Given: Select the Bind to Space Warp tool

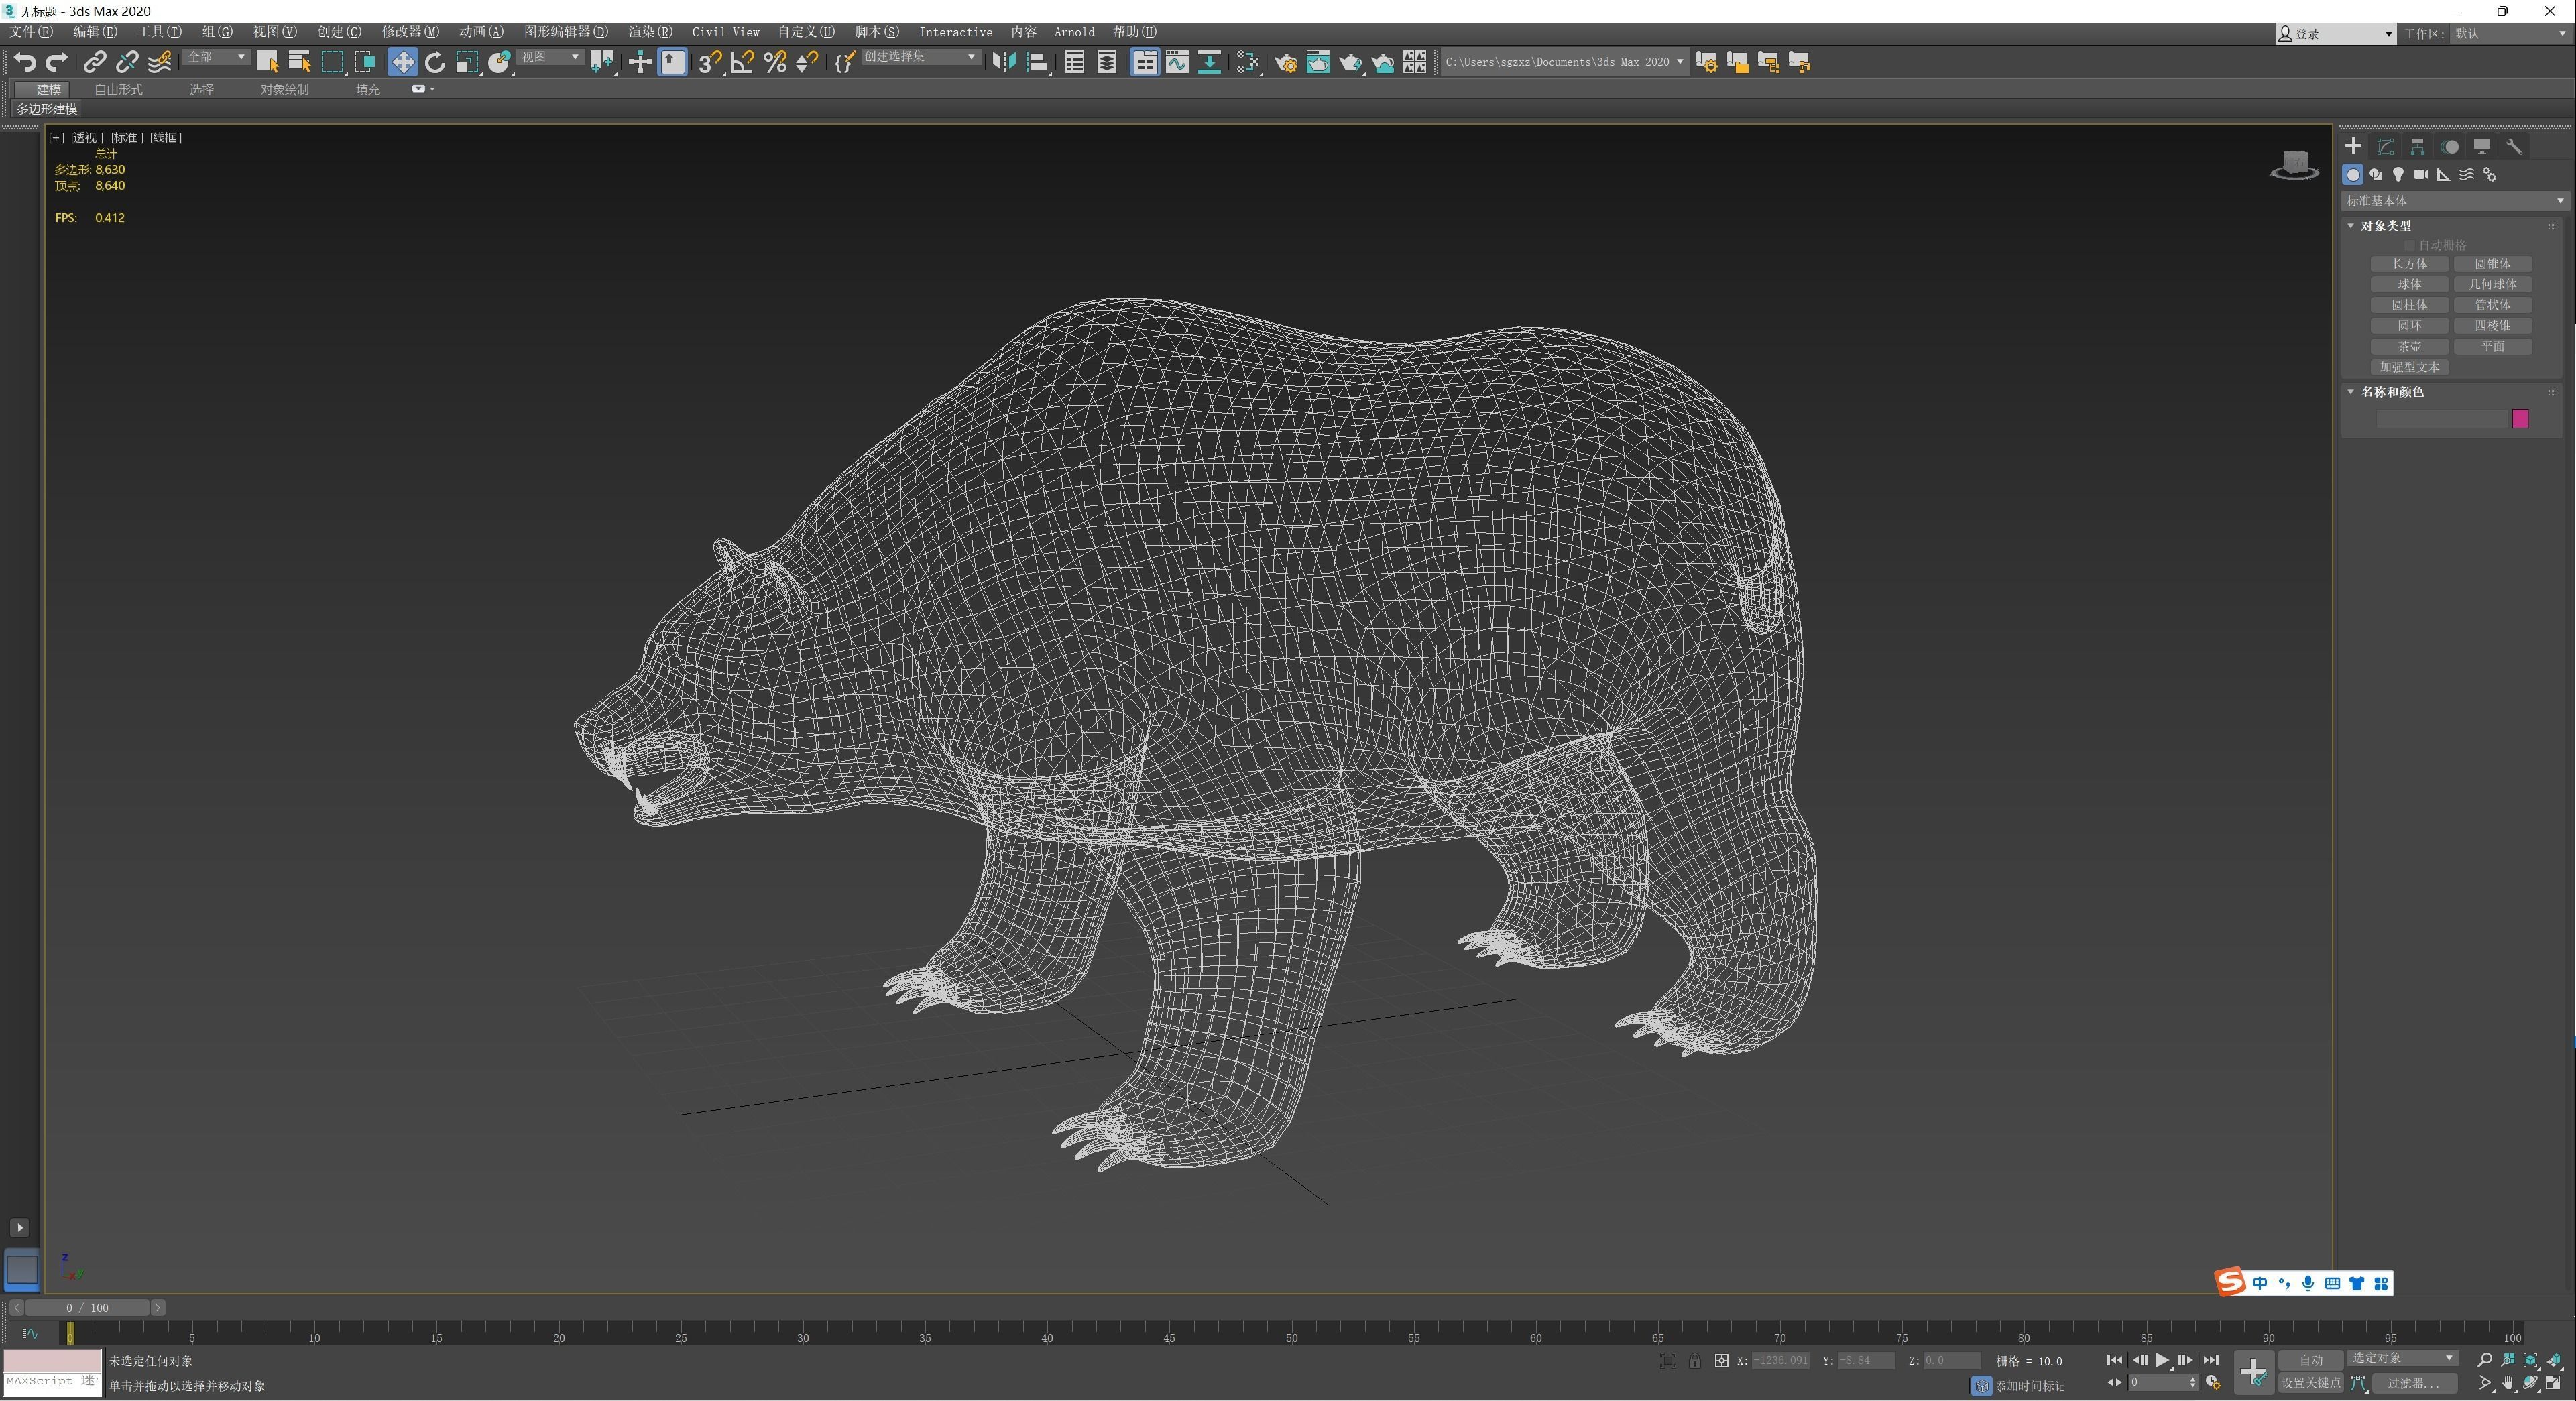Looking at the screenshot, I should pyautogui.click(x=159, y=62).
